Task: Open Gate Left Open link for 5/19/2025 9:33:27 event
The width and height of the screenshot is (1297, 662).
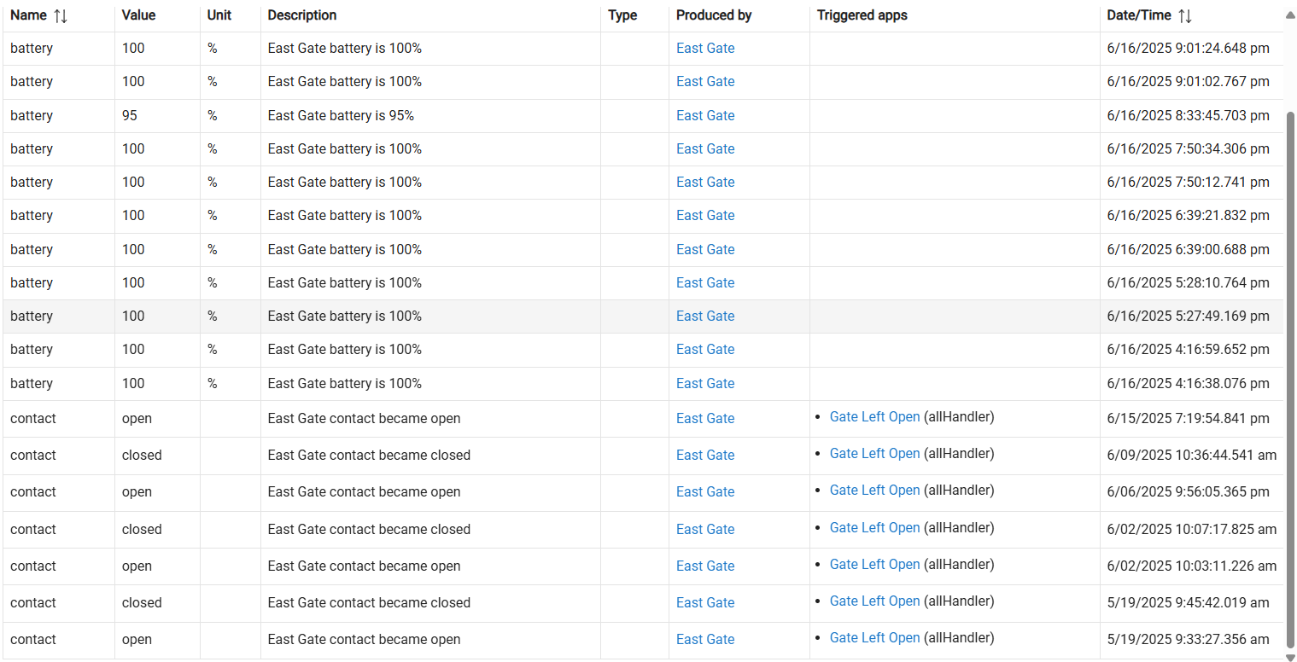Action: [874, 638]
